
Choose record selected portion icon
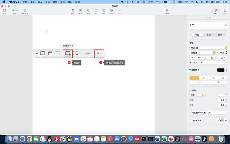[76, 54]
